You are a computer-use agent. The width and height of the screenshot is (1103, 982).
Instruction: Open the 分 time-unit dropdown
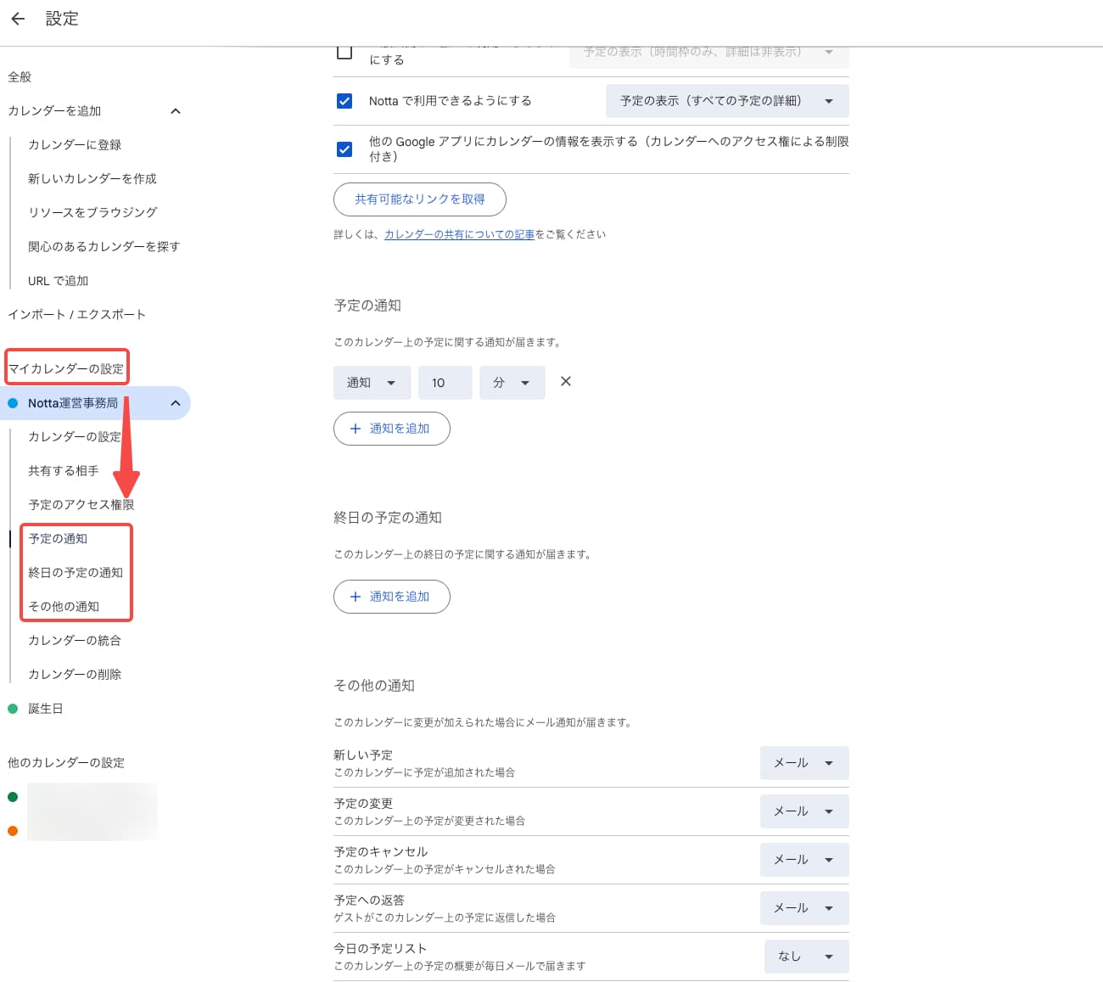512,382
